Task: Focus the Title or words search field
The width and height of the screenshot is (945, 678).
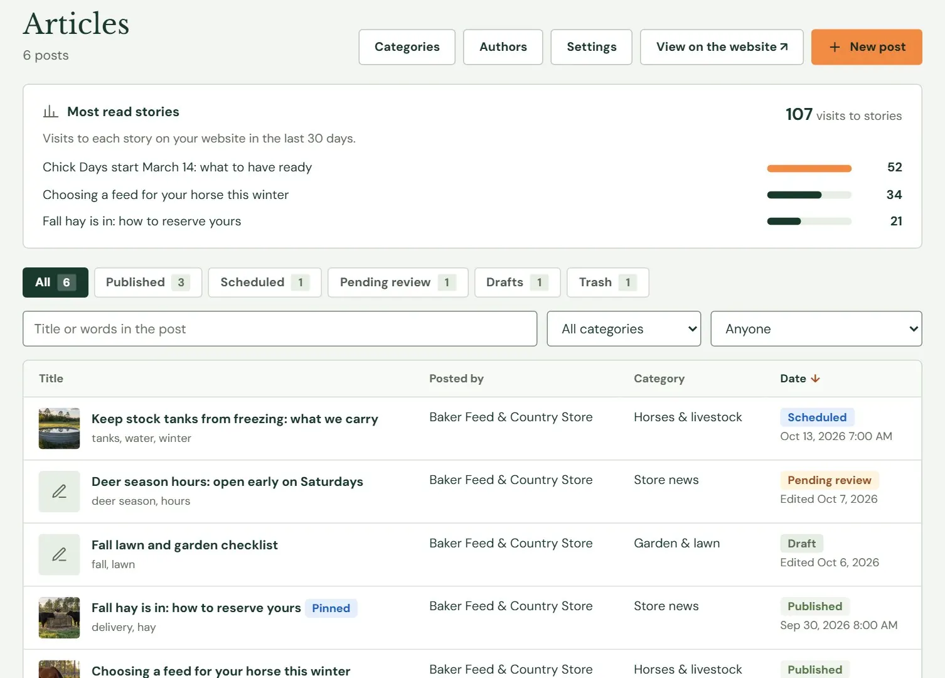Action: pyautogui.click(x=280, y=329)
